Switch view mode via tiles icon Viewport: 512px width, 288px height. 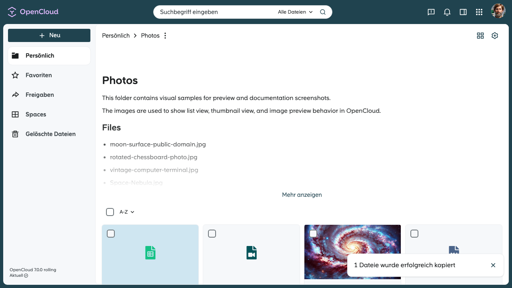point(480,36)
